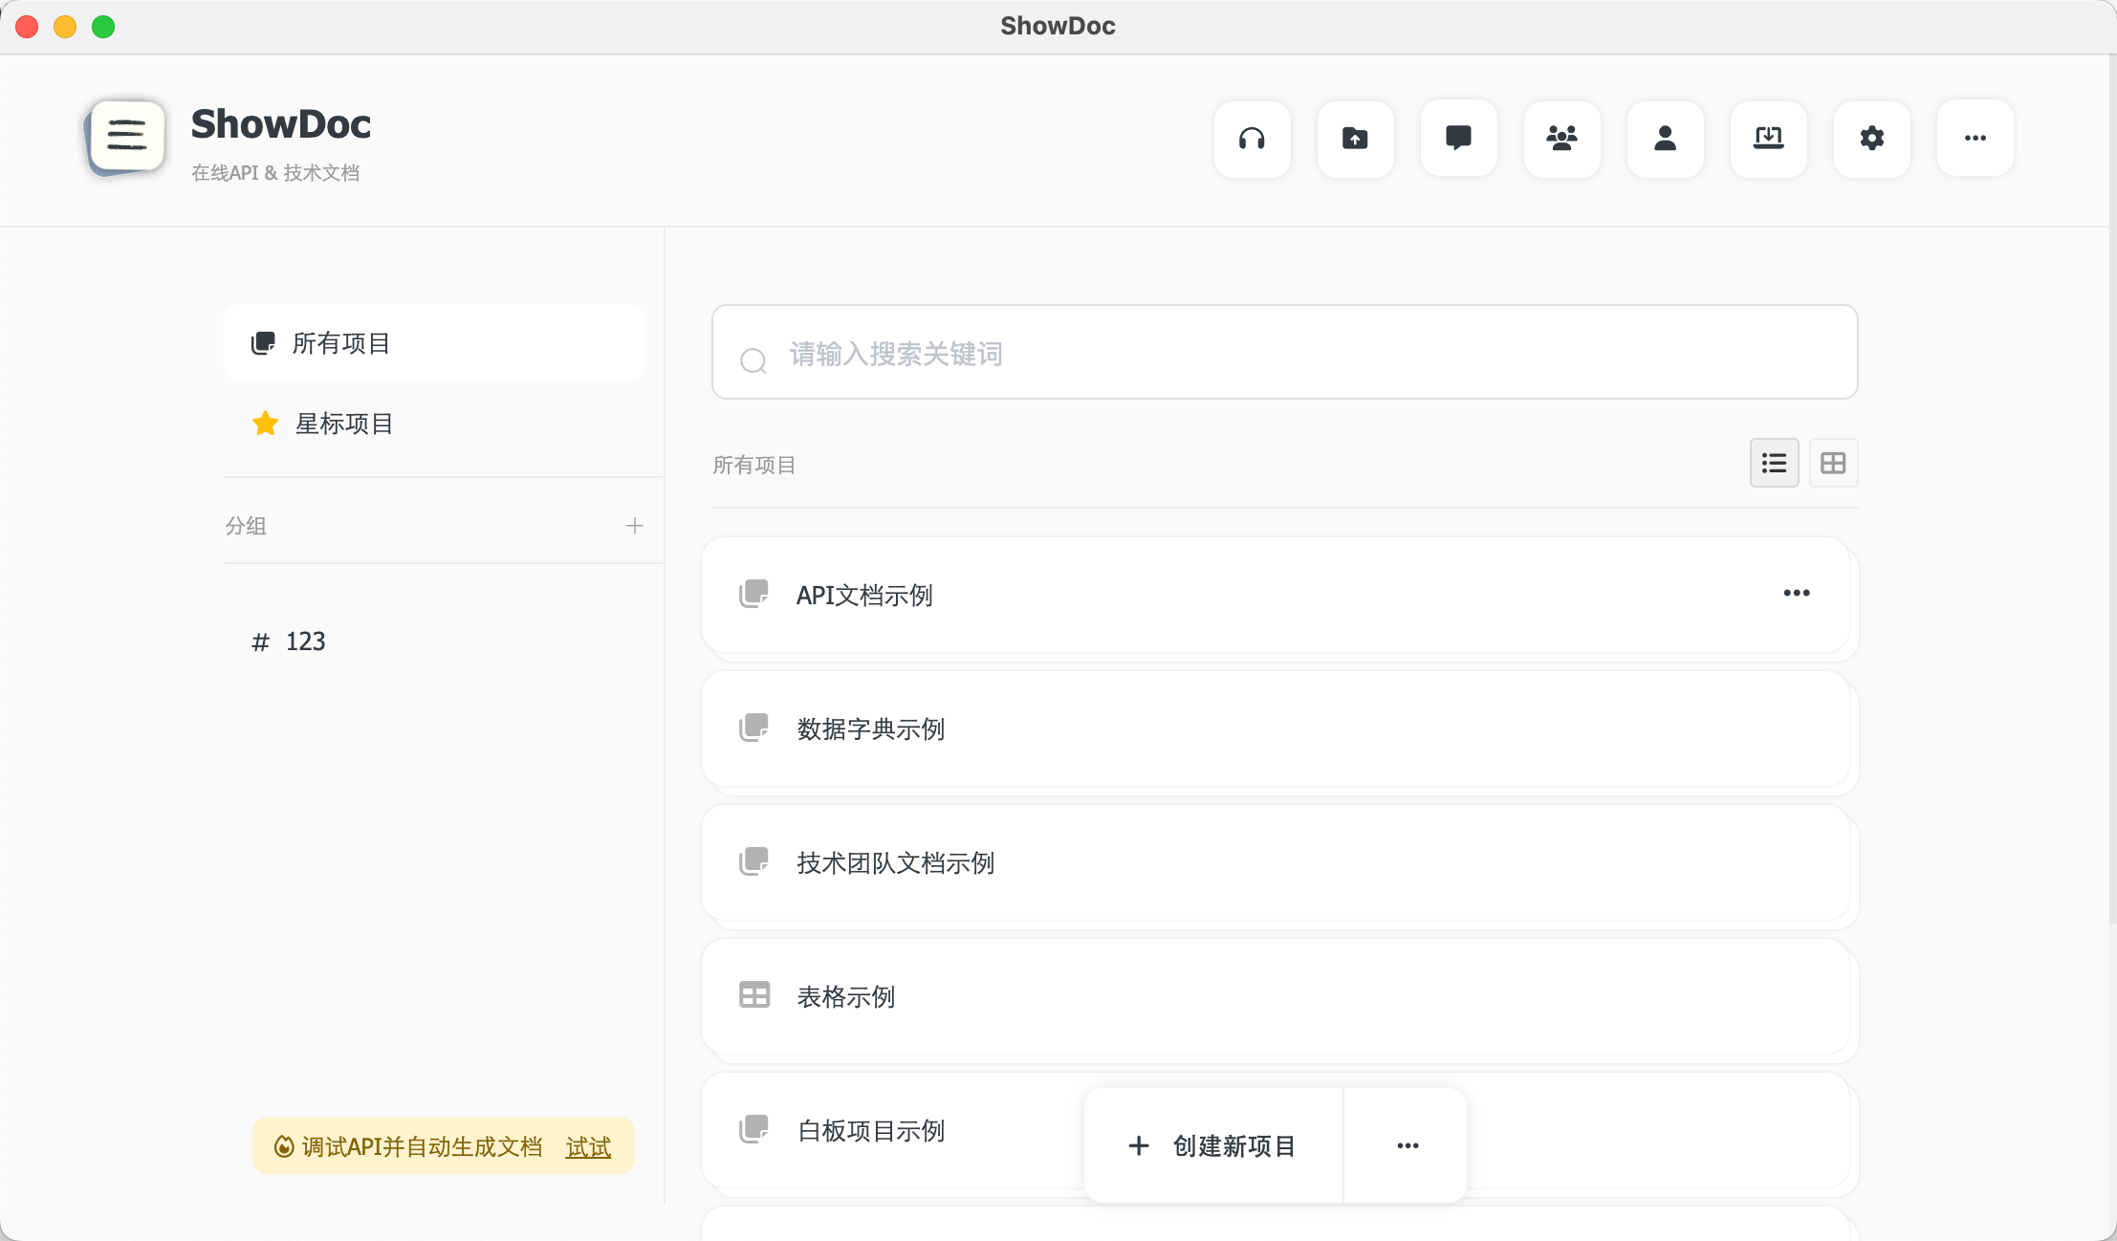Switch to list view mode
The image size is (2117, 1241).
(1774, 464)
